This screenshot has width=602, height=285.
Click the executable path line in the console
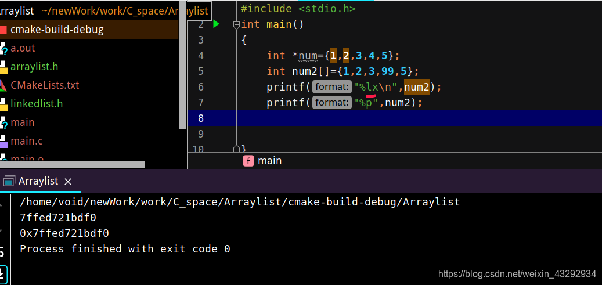pos(240,201)
